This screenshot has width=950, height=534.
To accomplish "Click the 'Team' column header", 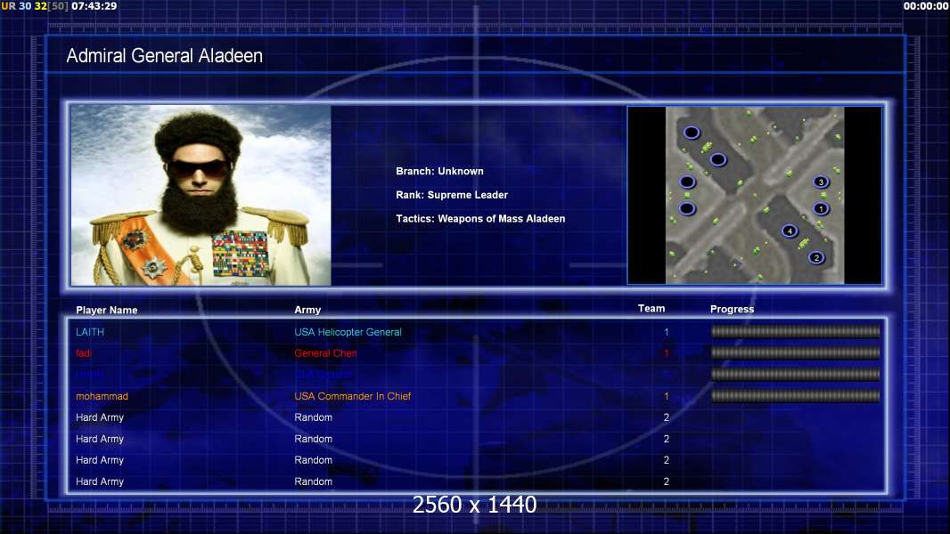I will point(651,309).
